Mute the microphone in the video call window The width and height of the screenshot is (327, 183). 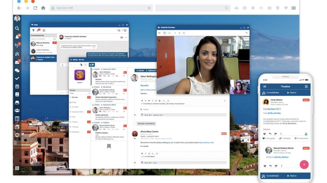pyautogui.click(x=180, y=33)
